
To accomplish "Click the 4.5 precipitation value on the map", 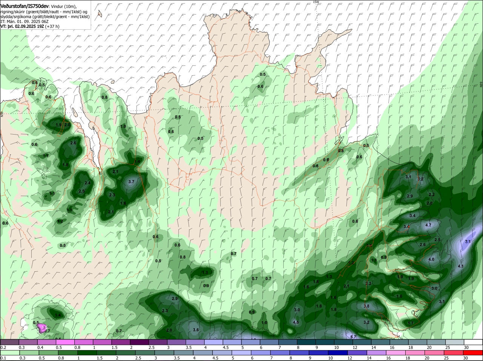I will 296,322.
